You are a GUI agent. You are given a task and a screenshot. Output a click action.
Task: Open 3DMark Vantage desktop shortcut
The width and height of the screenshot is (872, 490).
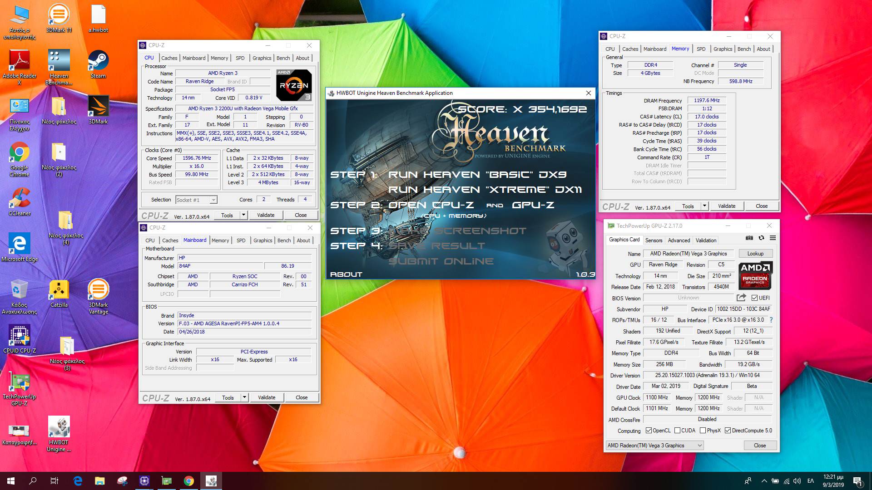point(98,296)
